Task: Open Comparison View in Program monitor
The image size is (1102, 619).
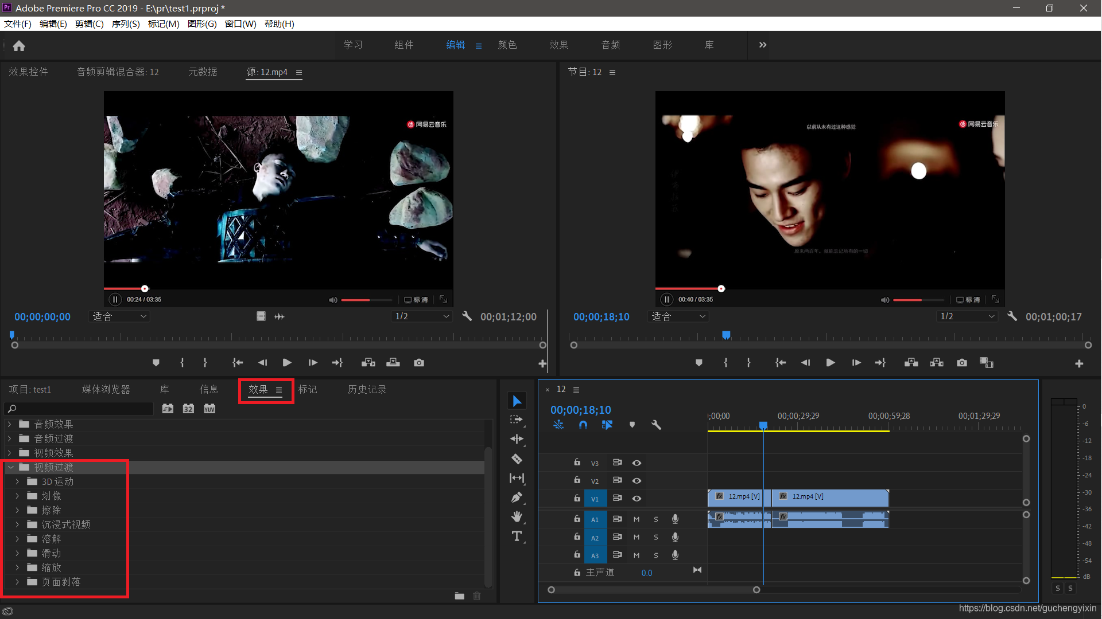Action: [x=987, y=363]
